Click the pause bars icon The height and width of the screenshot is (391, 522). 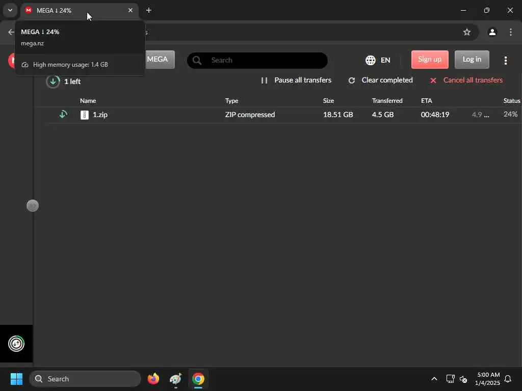pyautogui.click(x=265, y=80)
